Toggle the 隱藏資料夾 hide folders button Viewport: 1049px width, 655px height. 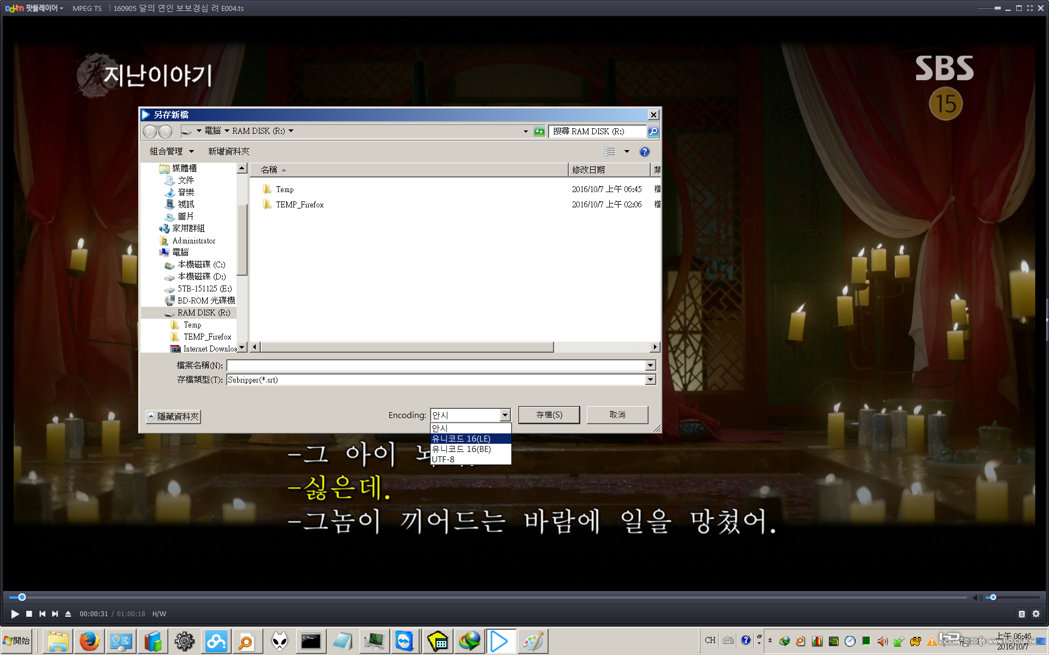pos(173,416)
